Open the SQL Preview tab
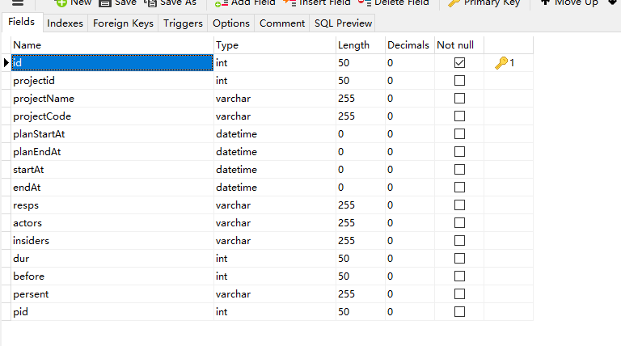Image resolution: width=621 pixels, height=346 pixels. [x=344, y=23]
